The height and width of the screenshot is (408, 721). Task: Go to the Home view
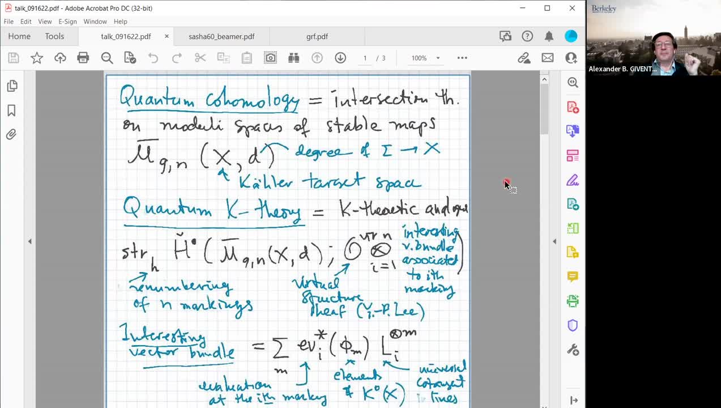point(19,36)
